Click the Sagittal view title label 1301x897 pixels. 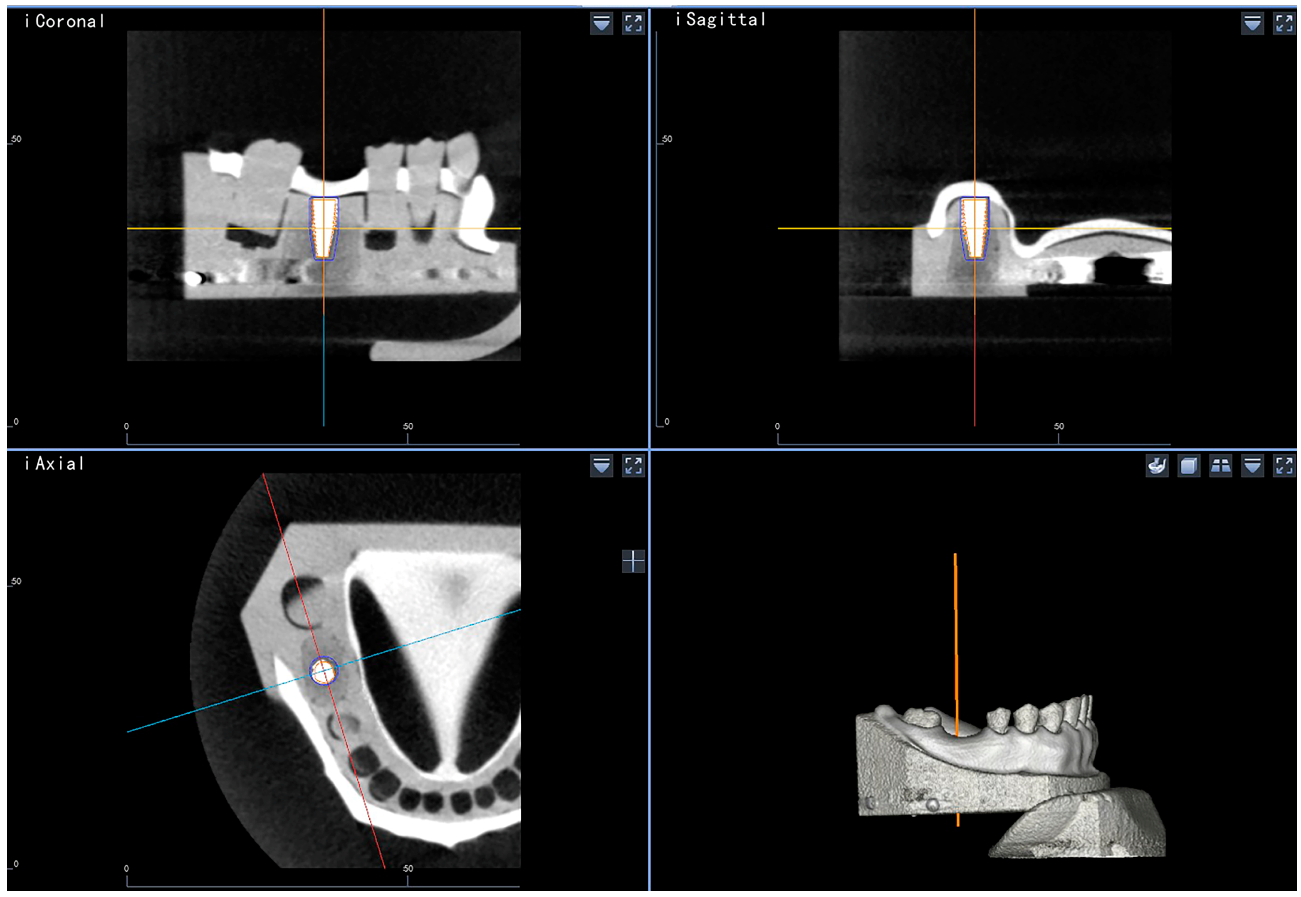[x=720, y=20]
